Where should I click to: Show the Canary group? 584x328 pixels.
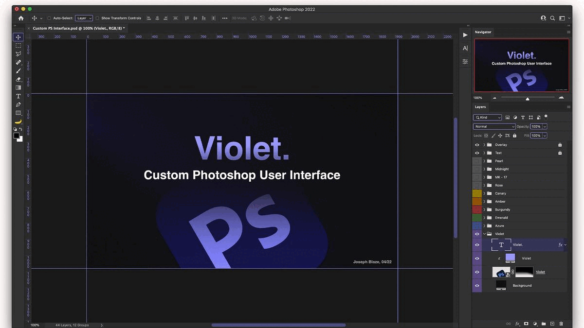(477, 193)
